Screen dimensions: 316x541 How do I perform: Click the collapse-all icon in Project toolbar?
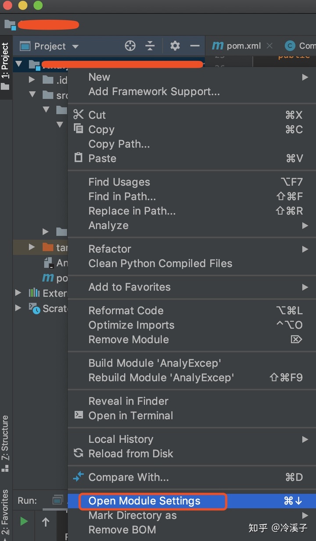[x=151, y=46]
